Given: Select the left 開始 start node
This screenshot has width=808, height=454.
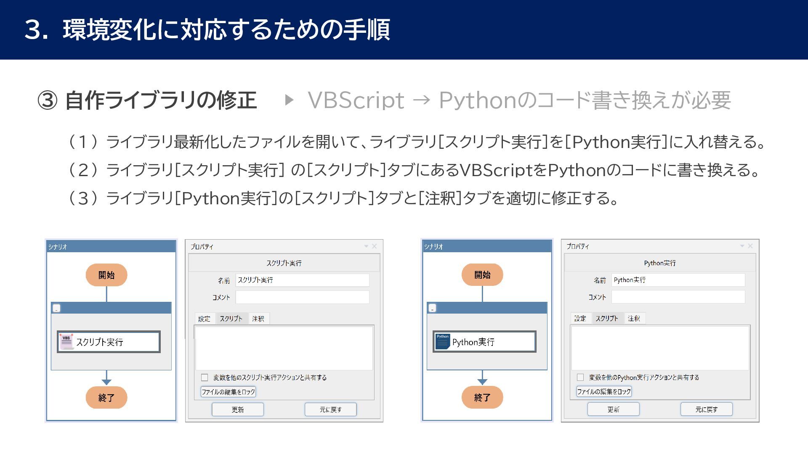Looking at the screenshot, I should pos(106,275).
